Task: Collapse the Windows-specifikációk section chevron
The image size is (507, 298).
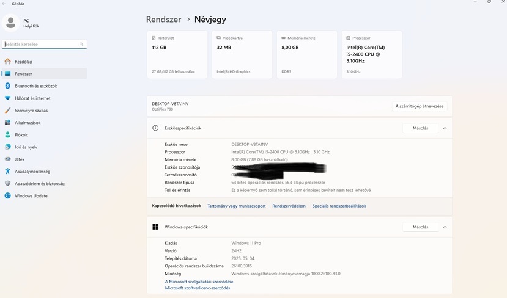Action: click(445, 227)
